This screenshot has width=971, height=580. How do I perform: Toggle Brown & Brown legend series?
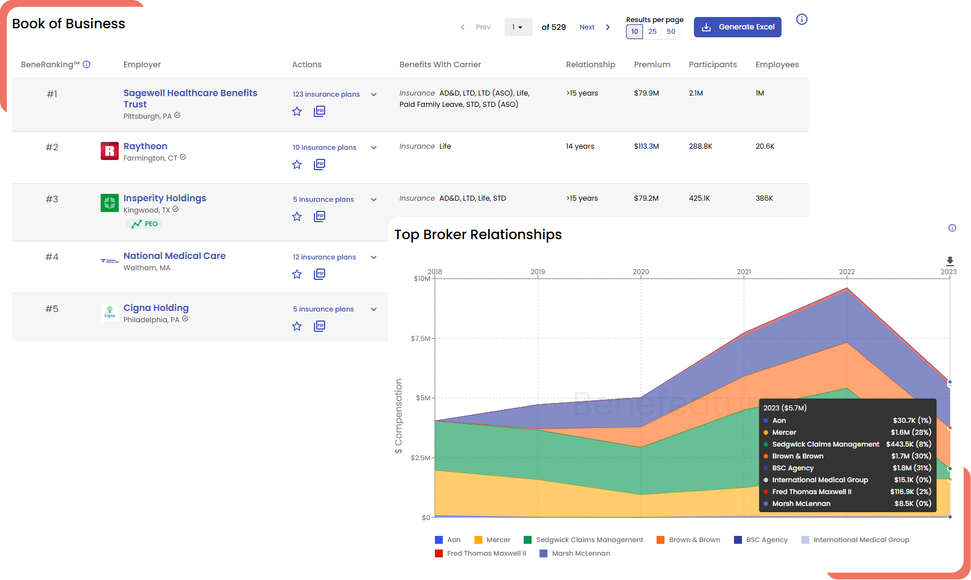[689, 540]
